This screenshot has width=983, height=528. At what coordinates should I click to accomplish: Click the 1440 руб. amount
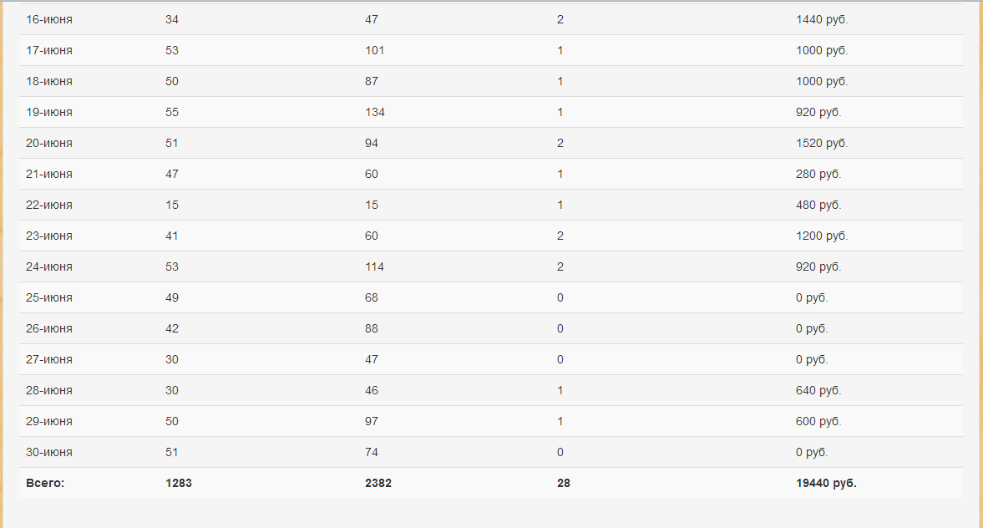822,19
